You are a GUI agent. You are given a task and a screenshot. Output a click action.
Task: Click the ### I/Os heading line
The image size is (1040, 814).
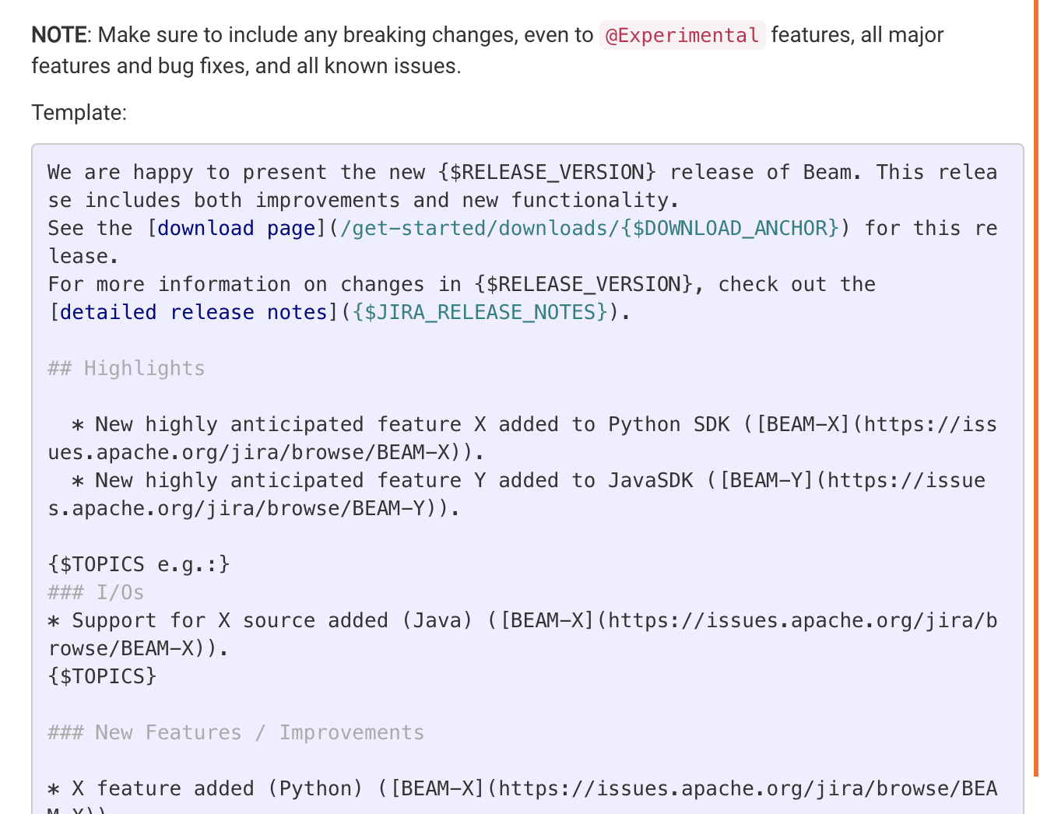click(96, 592)
